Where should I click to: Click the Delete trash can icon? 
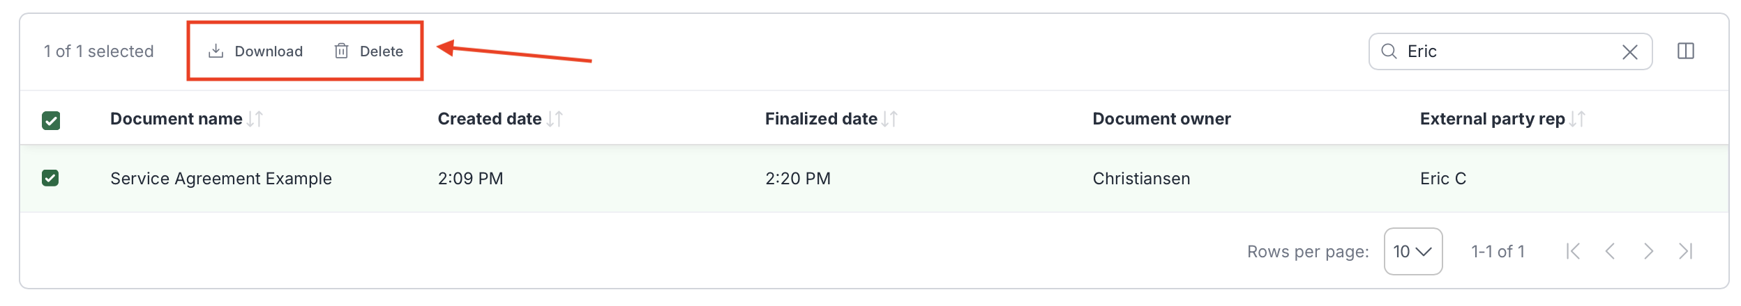click(341, 51)
